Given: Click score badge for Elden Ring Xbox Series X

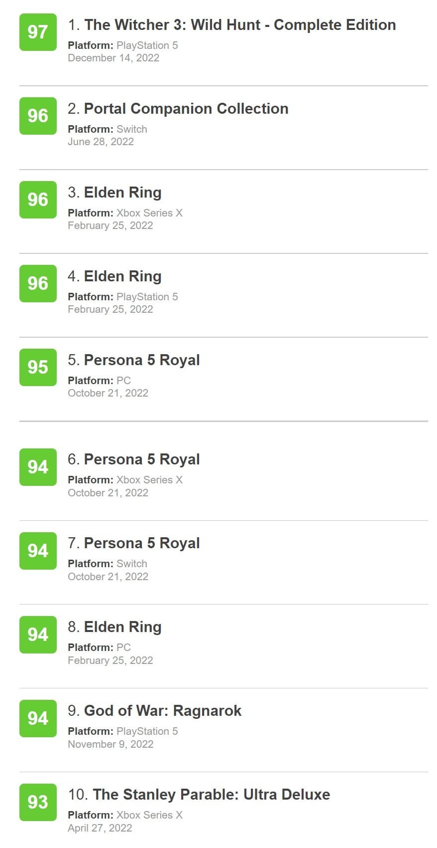Looking at the screenshot, I should coord(38,200).
